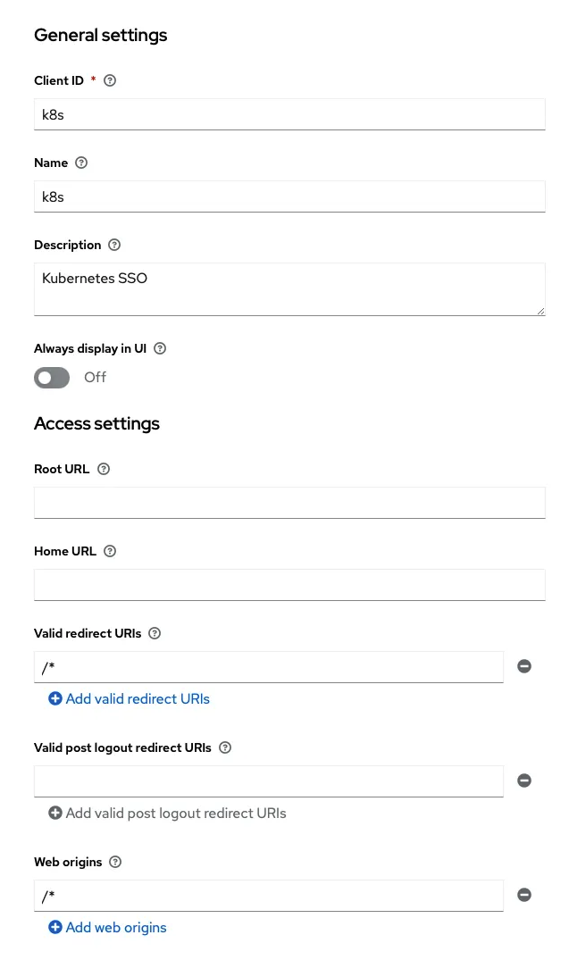Add a valid post logout redirect URI

coord(167,813)
